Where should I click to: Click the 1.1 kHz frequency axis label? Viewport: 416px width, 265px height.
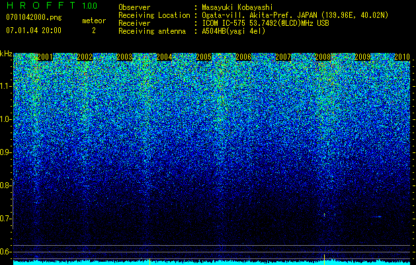(x=5, y=86)
